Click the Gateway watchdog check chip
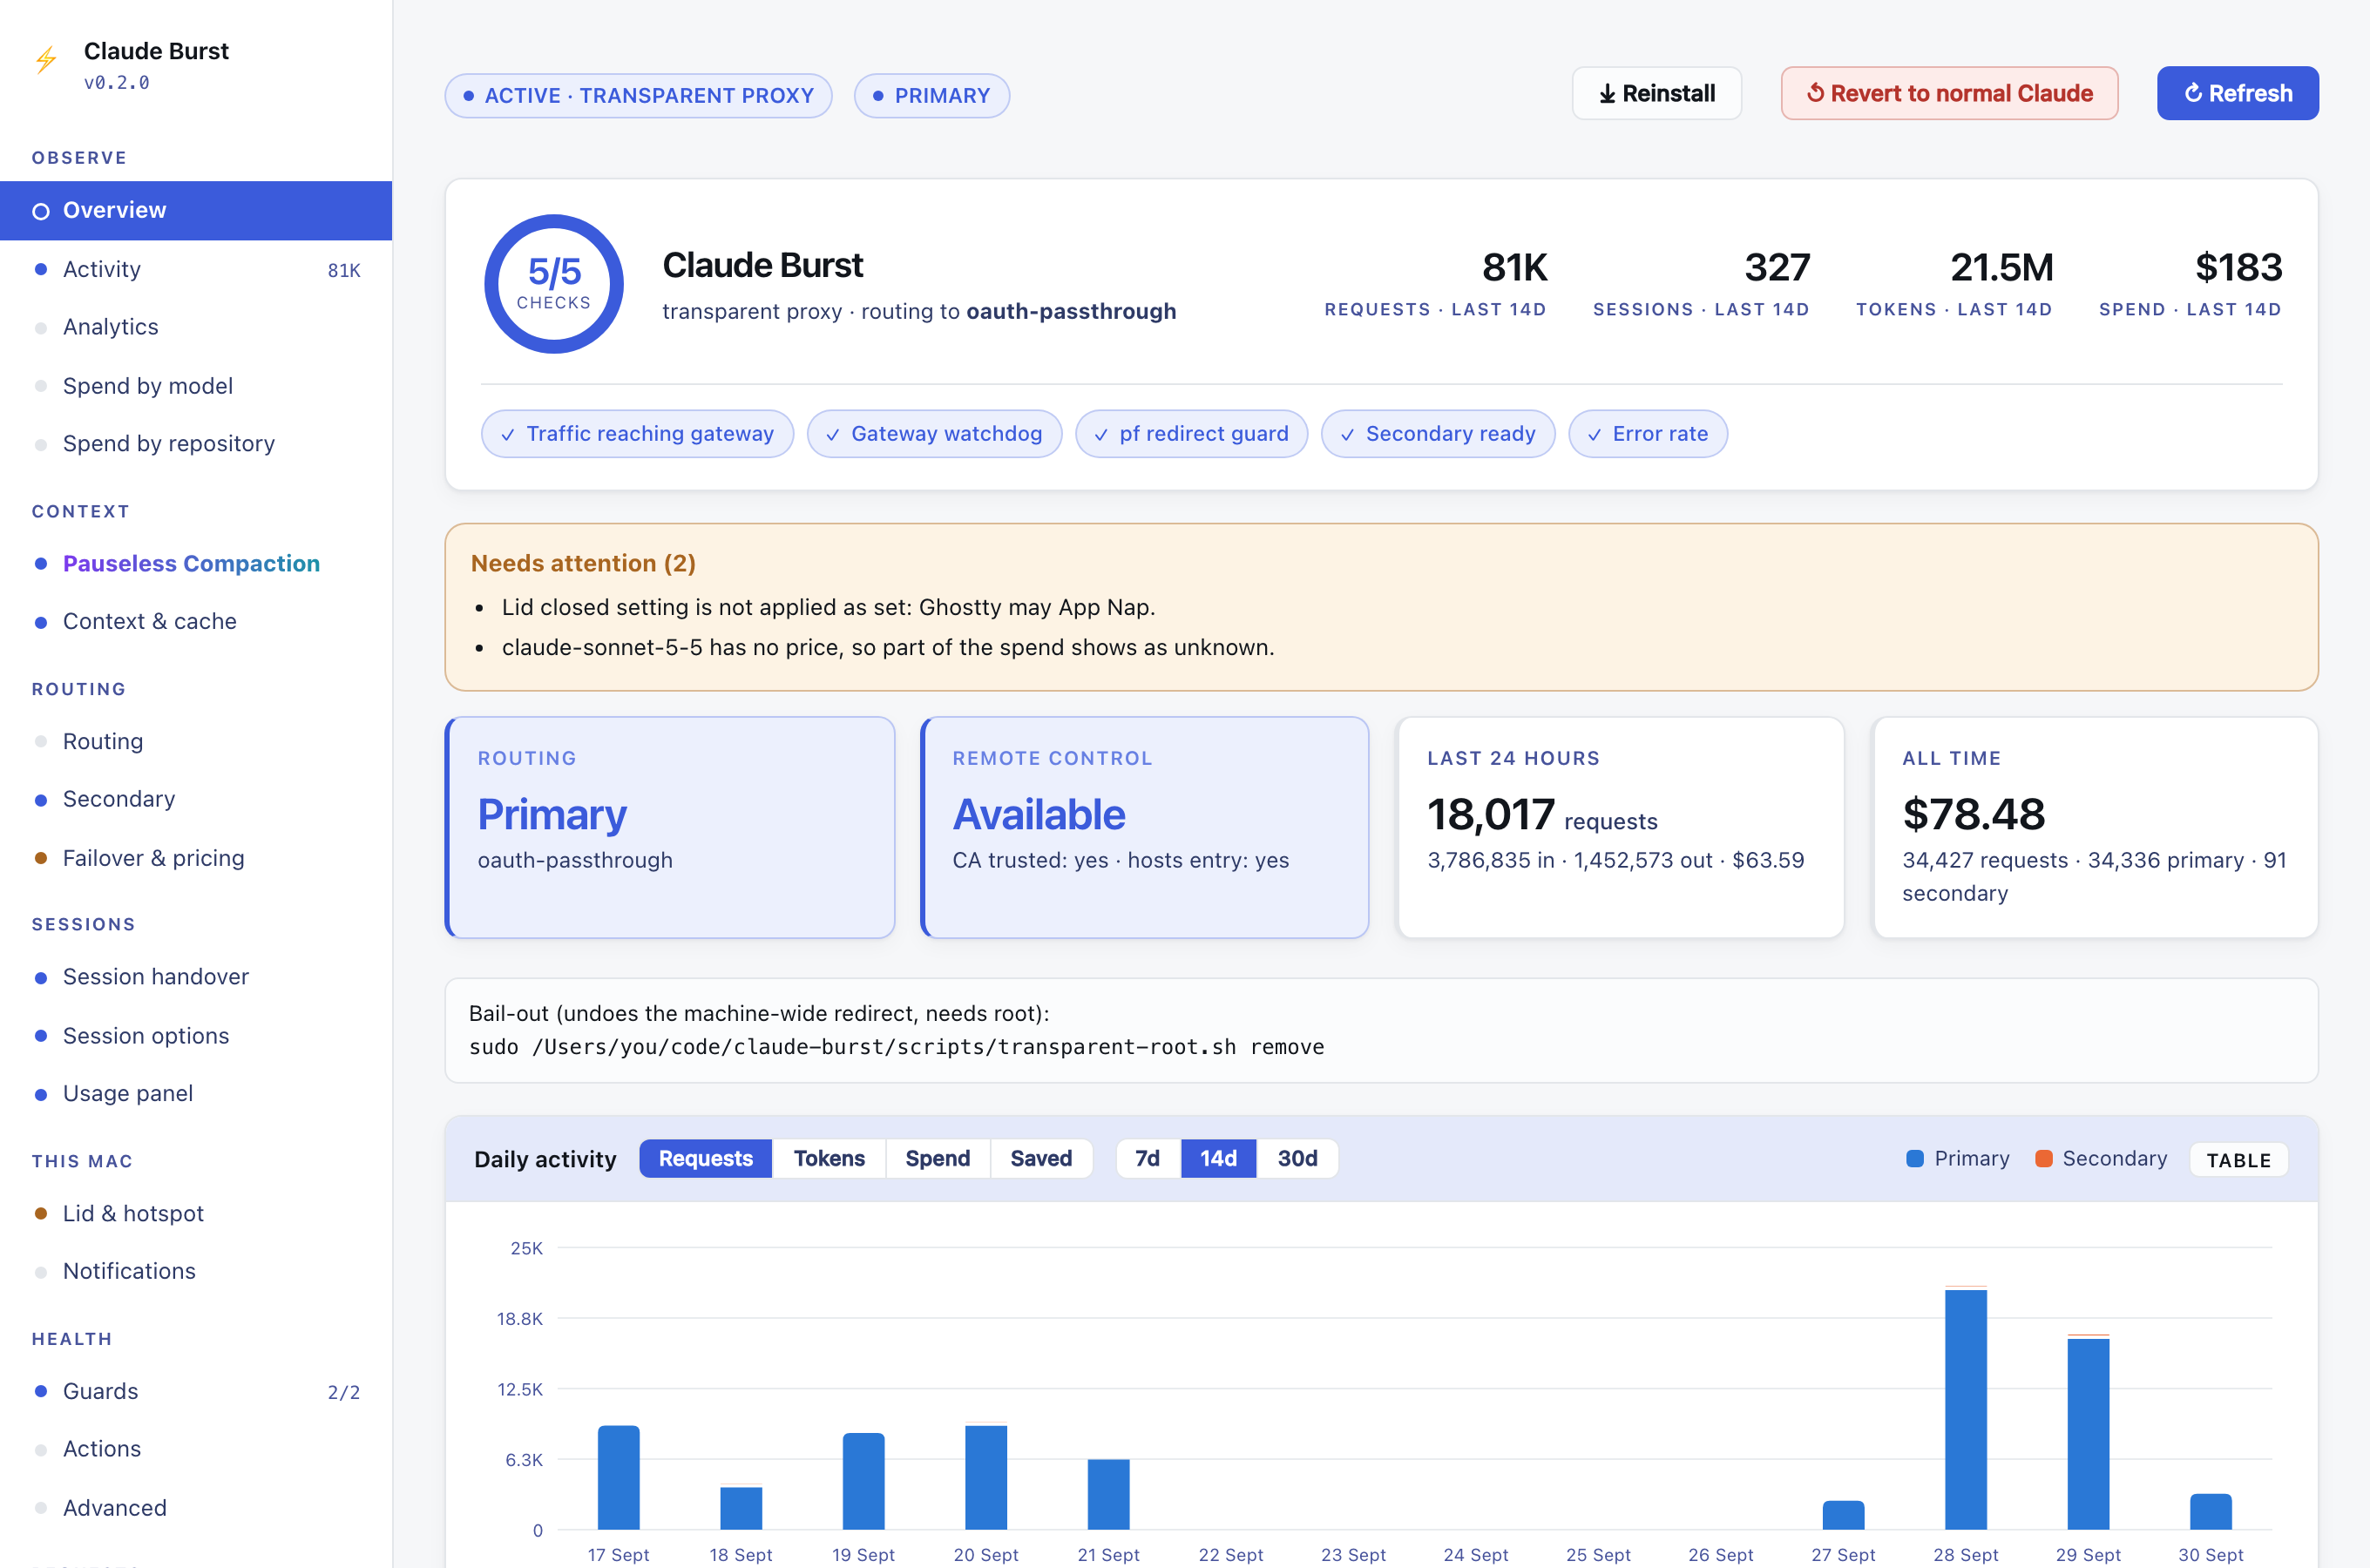Image resolution: width=2370 pixels, height=1568 pixels. coord(934,434)
